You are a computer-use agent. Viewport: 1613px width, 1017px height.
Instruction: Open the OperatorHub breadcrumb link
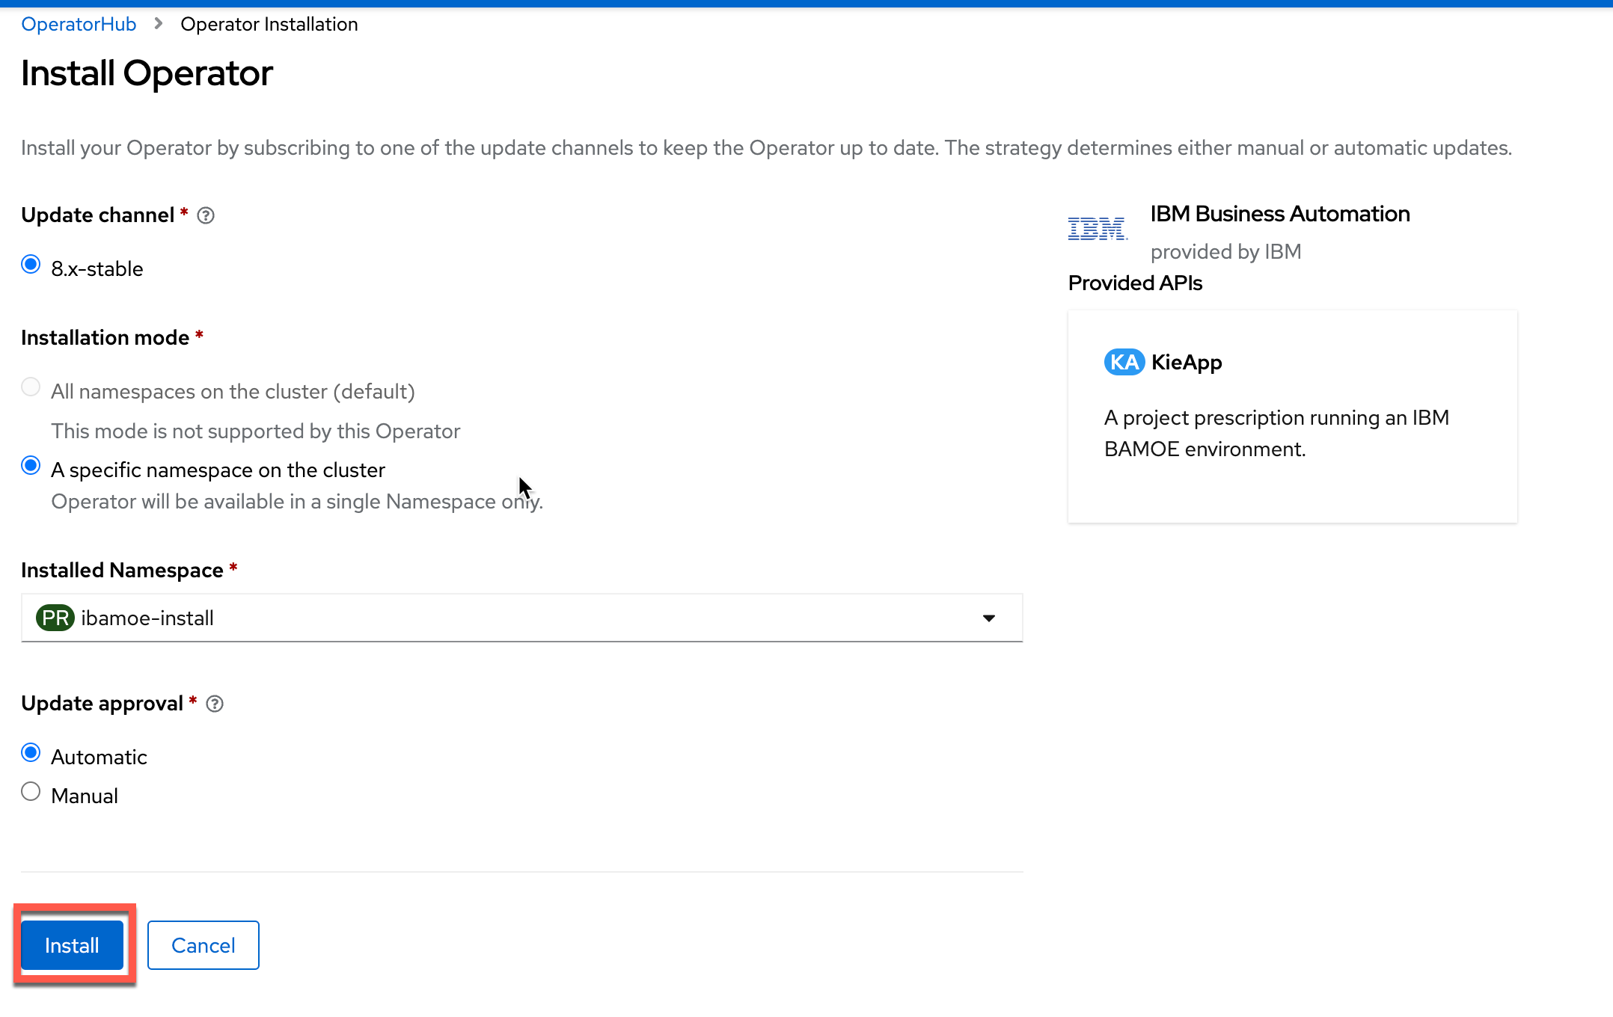[x=79, y=24]
